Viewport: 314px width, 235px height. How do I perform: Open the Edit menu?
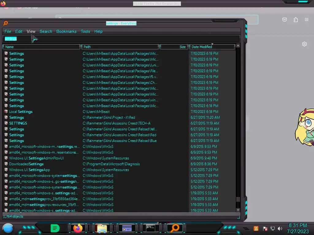point(19,32)
